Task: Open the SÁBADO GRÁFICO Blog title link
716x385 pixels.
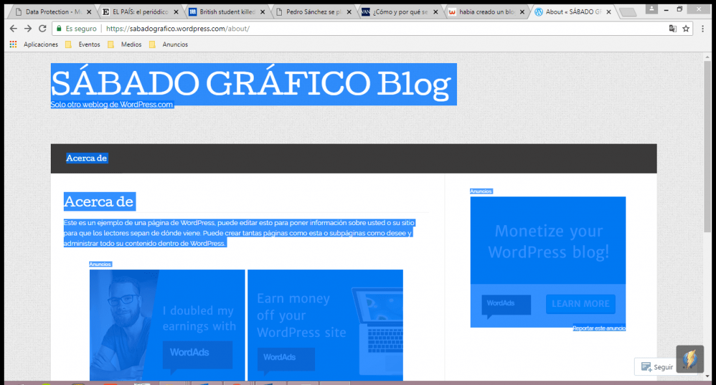Action: coord(251,84)
